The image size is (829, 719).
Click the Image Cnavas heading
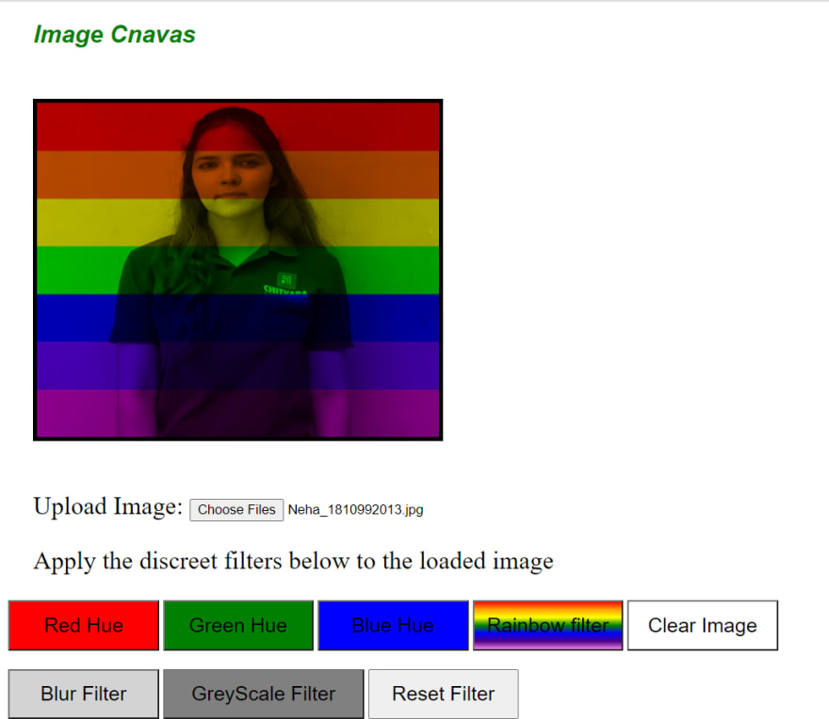pos(115,35)
